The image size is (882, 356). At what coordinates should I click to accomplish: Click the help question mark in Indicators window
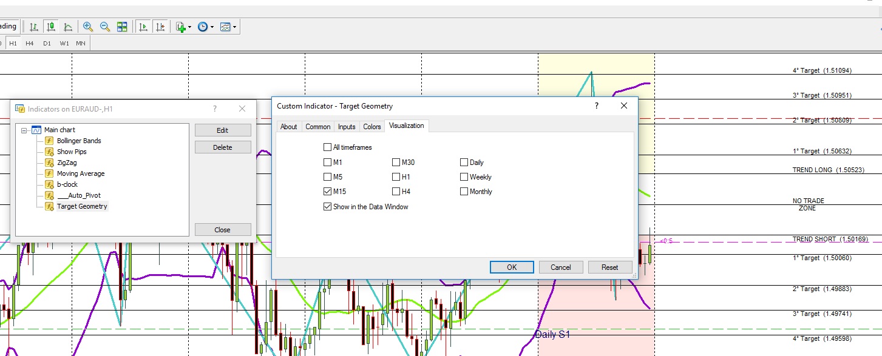[x=214, y=109]
